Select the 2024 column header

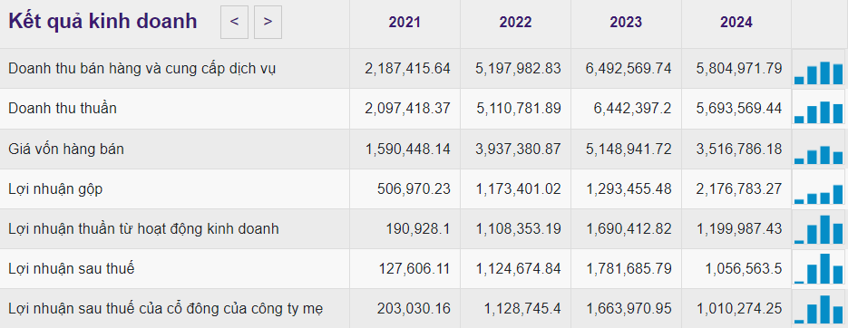[736, 22]
